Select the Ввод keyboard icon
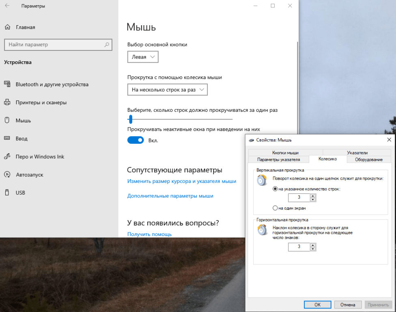This screenshot has width=396, height=312. pos(7,138)
